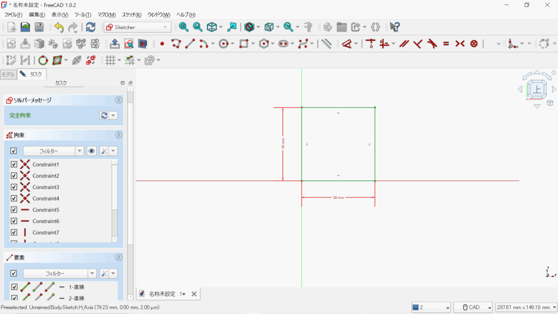Open the Sketcher workbench dropdown
Image resolution: width=558 pixels, height=314 pixels.
click(x=137, y=27)
